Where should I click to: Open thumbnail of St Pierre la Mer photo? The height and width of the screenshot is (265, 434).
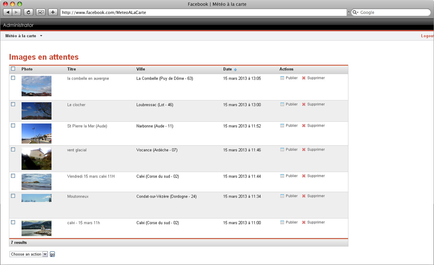tap(37, 133)
